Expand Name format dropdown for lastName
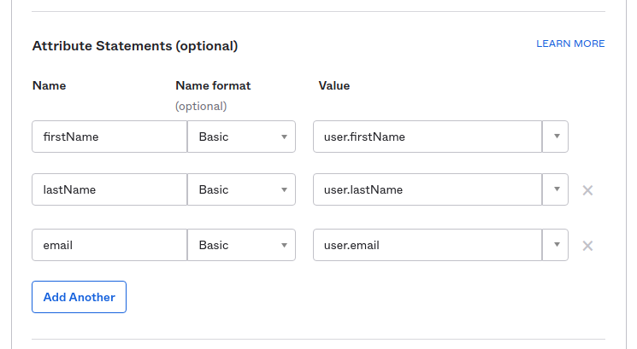Screen dimensions: 637x349 241,189
